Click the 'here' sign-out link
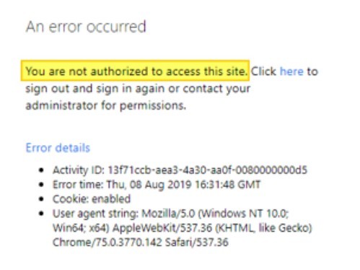This screenshot has height=270, width=360. point(291,71)
